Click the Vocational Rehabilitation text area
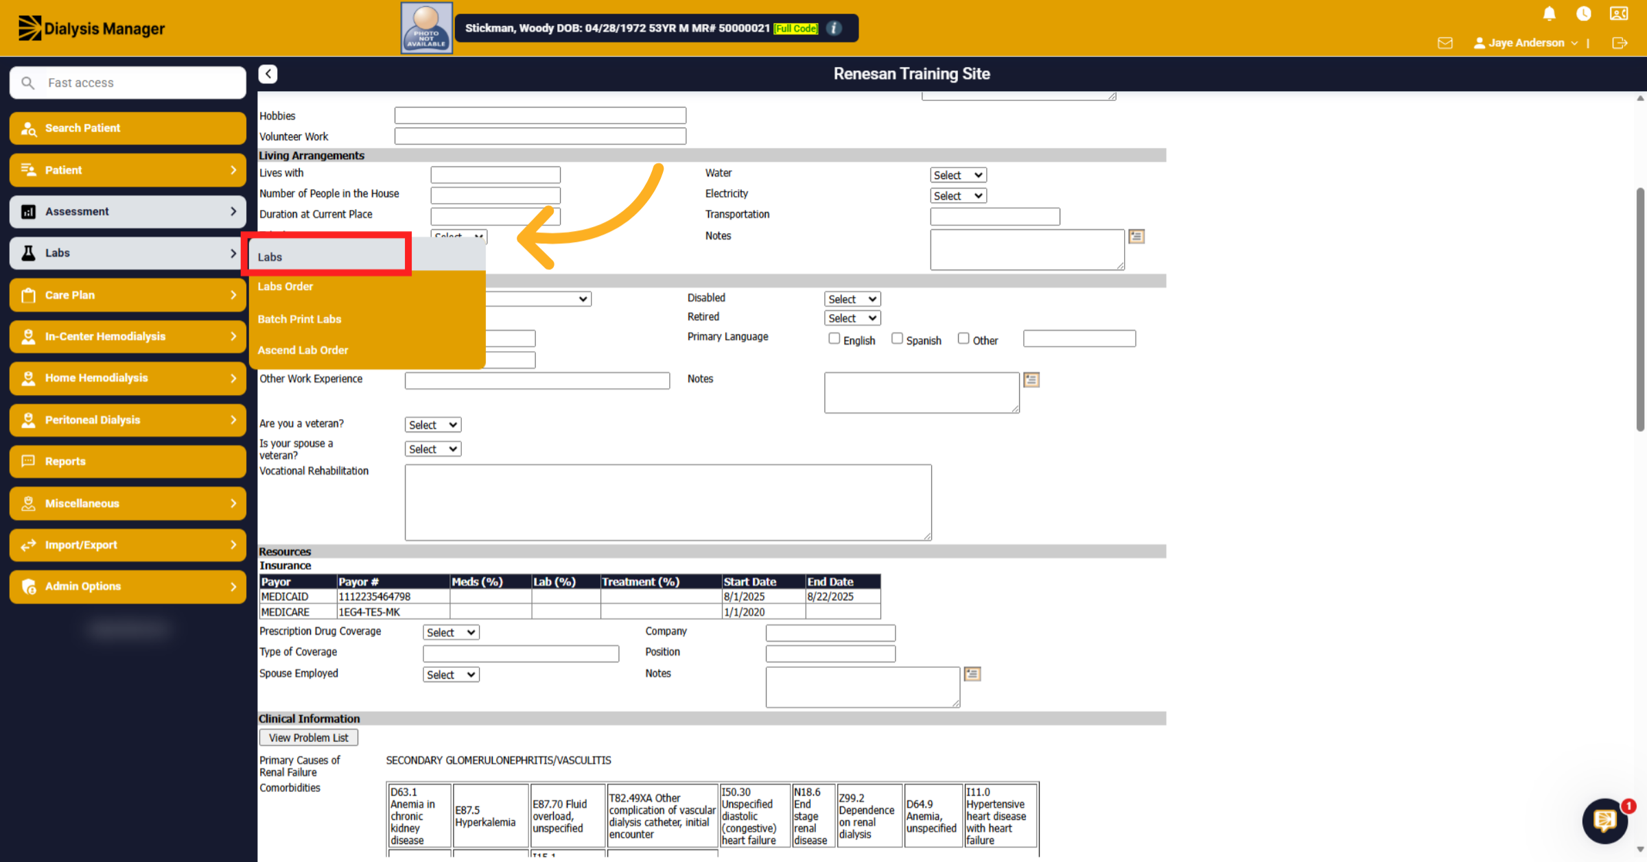 (668, 503)
